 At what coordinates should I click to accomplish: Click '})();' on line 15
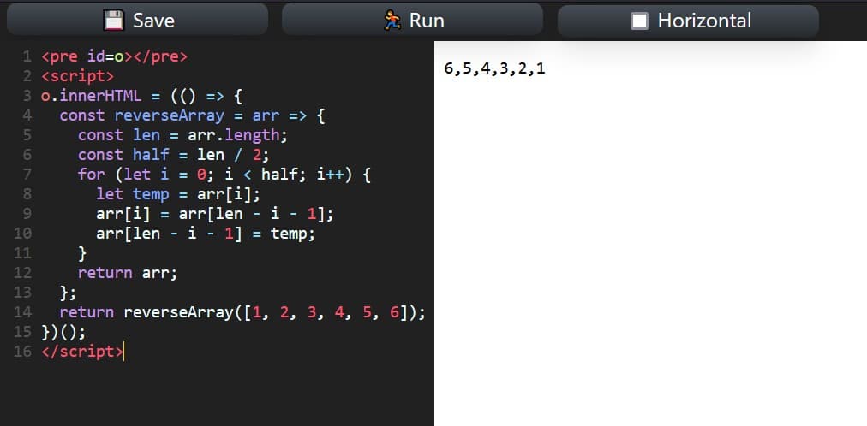63,332
